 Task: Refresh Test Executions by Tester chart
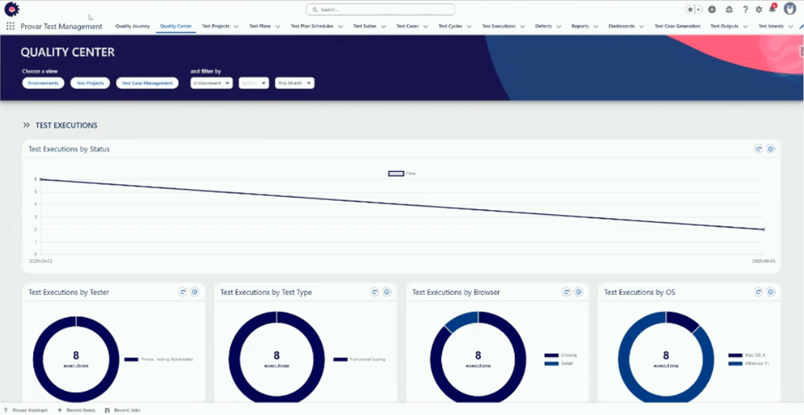click(x=182, y=292)
